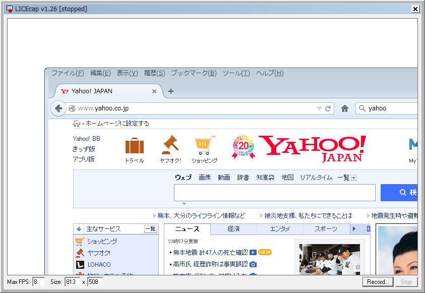Image resolution: width=425 pixels, height=293 pixels.
Task: Click the LICEcap Record... button
Action: point(378,282)
